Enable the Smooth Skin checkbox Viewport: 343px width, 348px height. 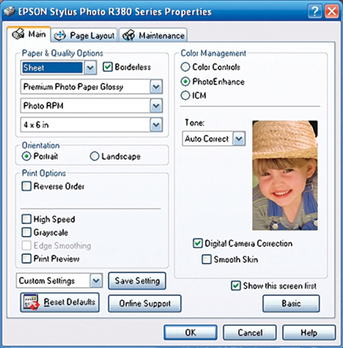pos(207,260)
